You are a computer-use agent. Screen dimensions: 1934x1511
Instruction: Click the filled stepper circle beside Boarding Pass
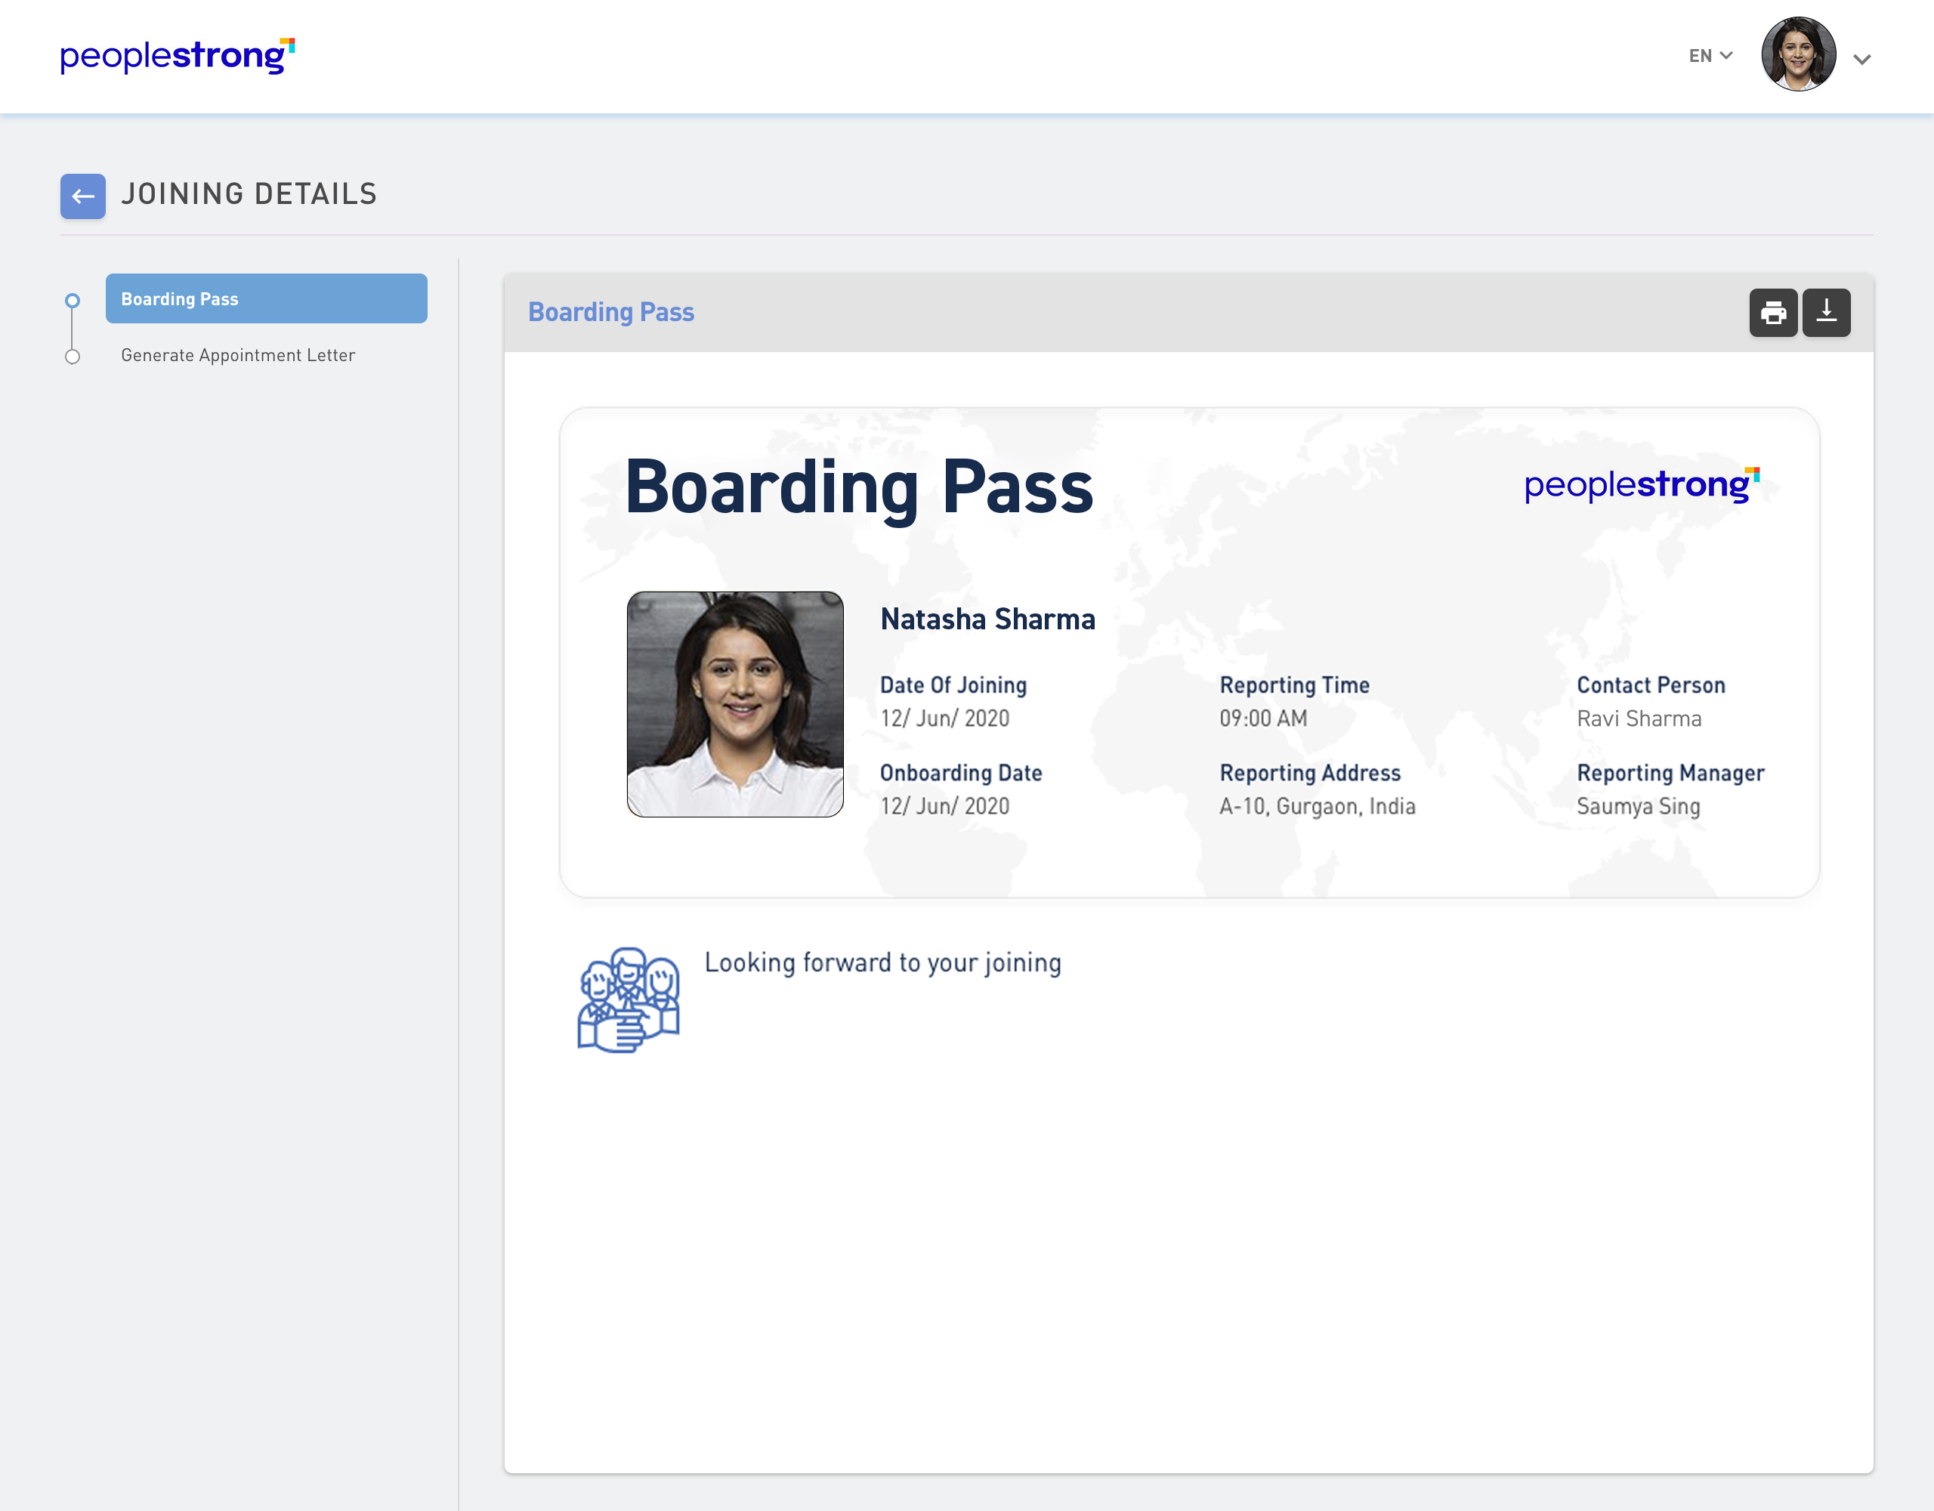[x=72, y=299]
